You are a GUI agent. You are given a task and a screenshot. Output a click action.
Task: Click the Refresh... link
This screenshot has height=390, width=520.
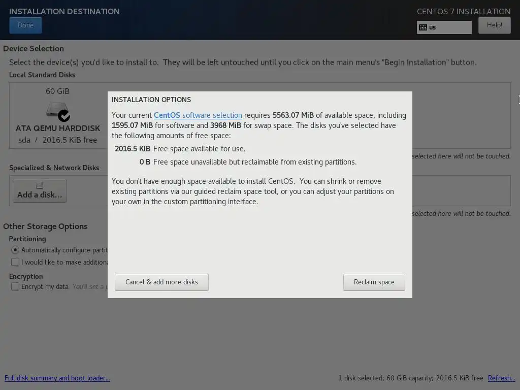501,378
